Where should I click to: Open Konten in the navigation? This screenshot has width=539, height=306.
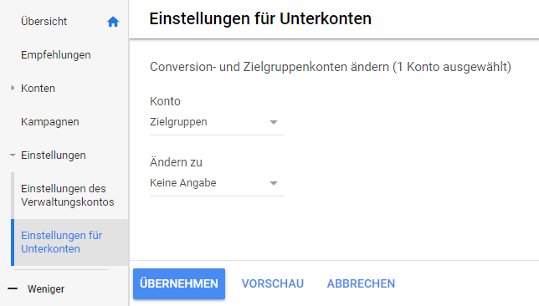38,89
